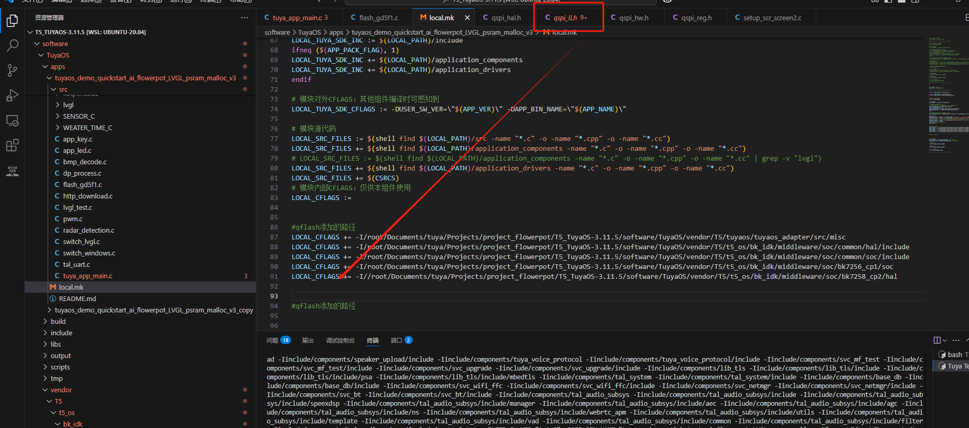Click line number 86 in the gutter

coord(273,227)
